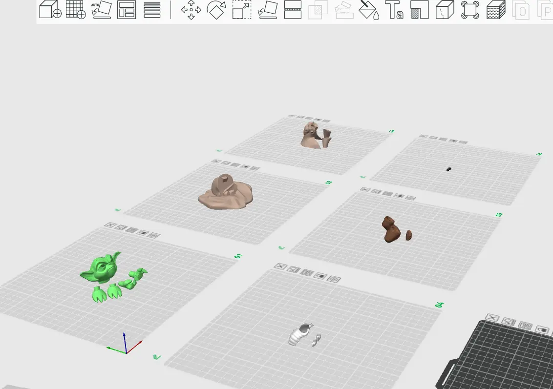This screenshot has width=553, height=389.
Task: Remove plate 04 with its X icon
Action: tap(280, 266)
